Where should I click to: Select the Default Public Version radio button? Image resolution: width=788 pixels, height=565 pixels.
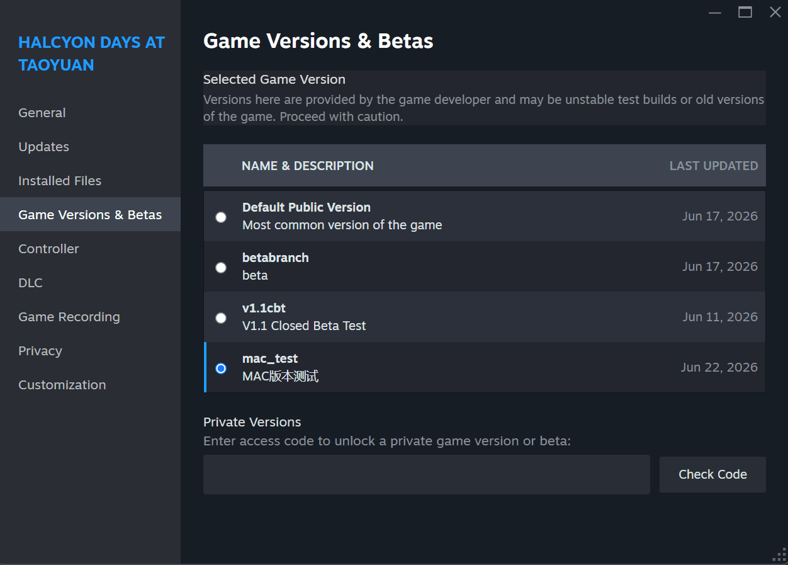221,217
